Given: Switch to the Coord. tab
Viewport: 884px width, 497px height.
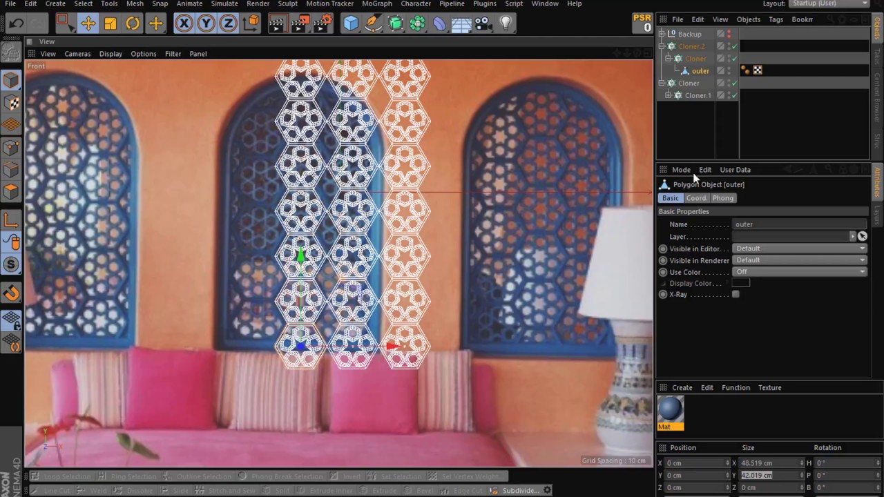Looking at the screenshot, I should pos(696,198).
